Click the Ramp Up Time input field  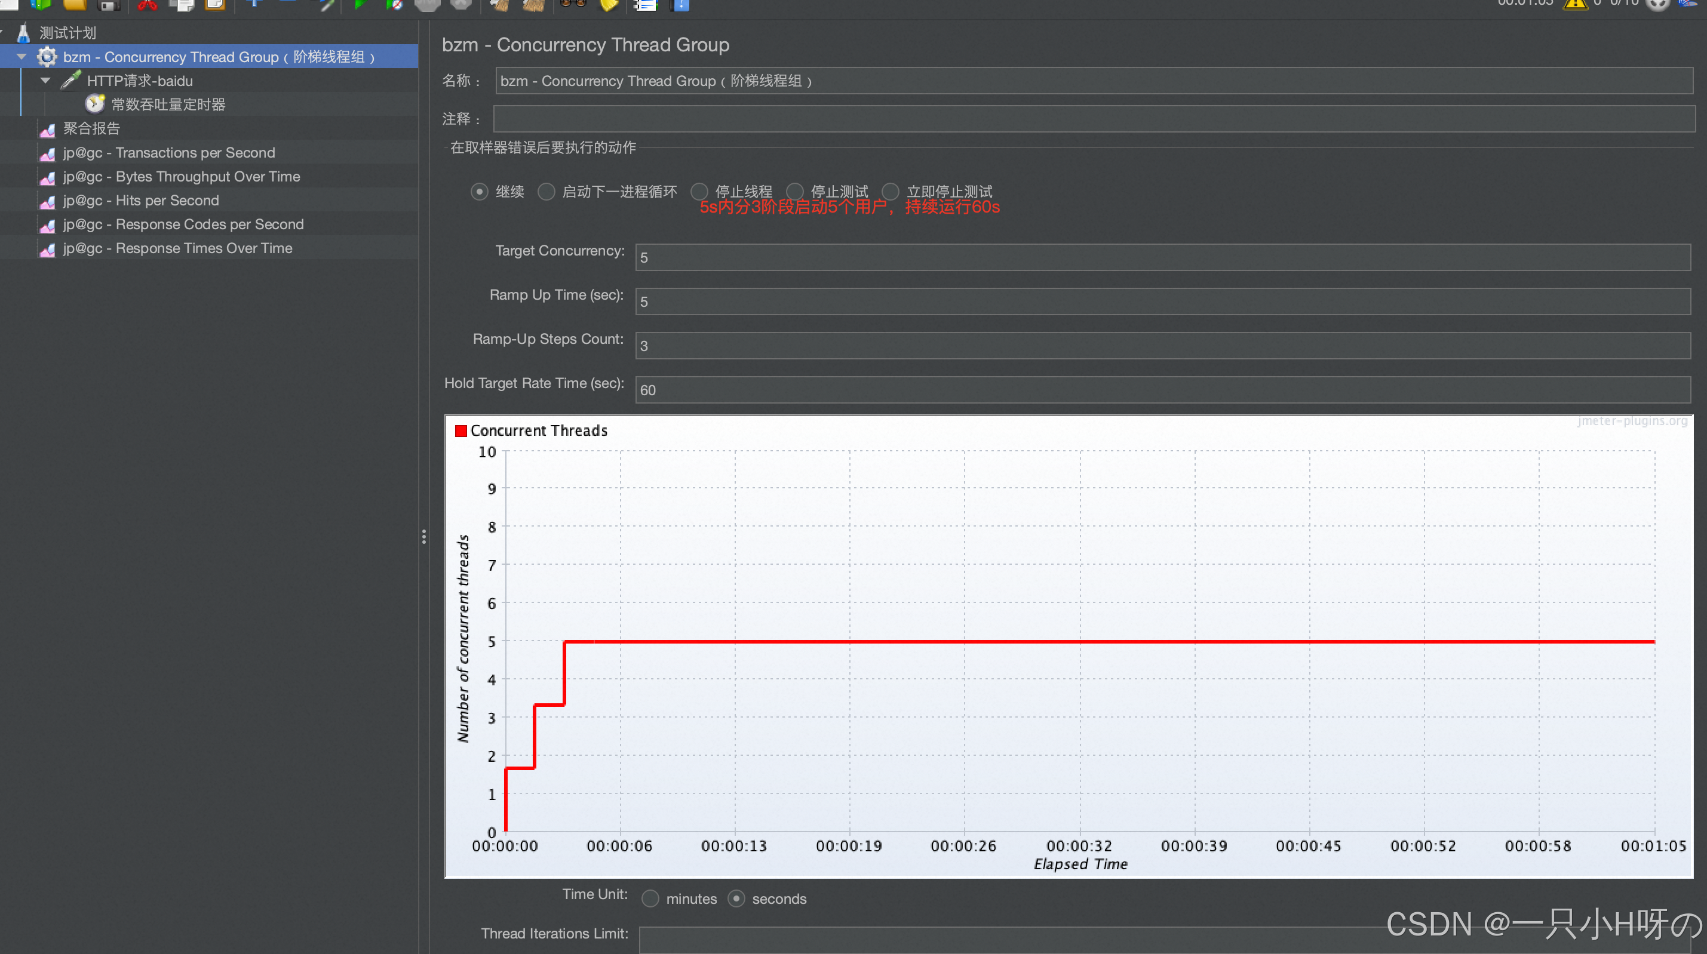click(x=1163, y=301)
